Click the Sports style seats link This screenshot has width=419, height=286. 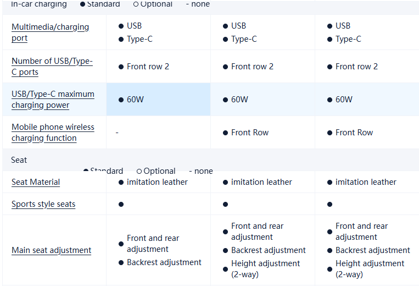pos(43,204)
